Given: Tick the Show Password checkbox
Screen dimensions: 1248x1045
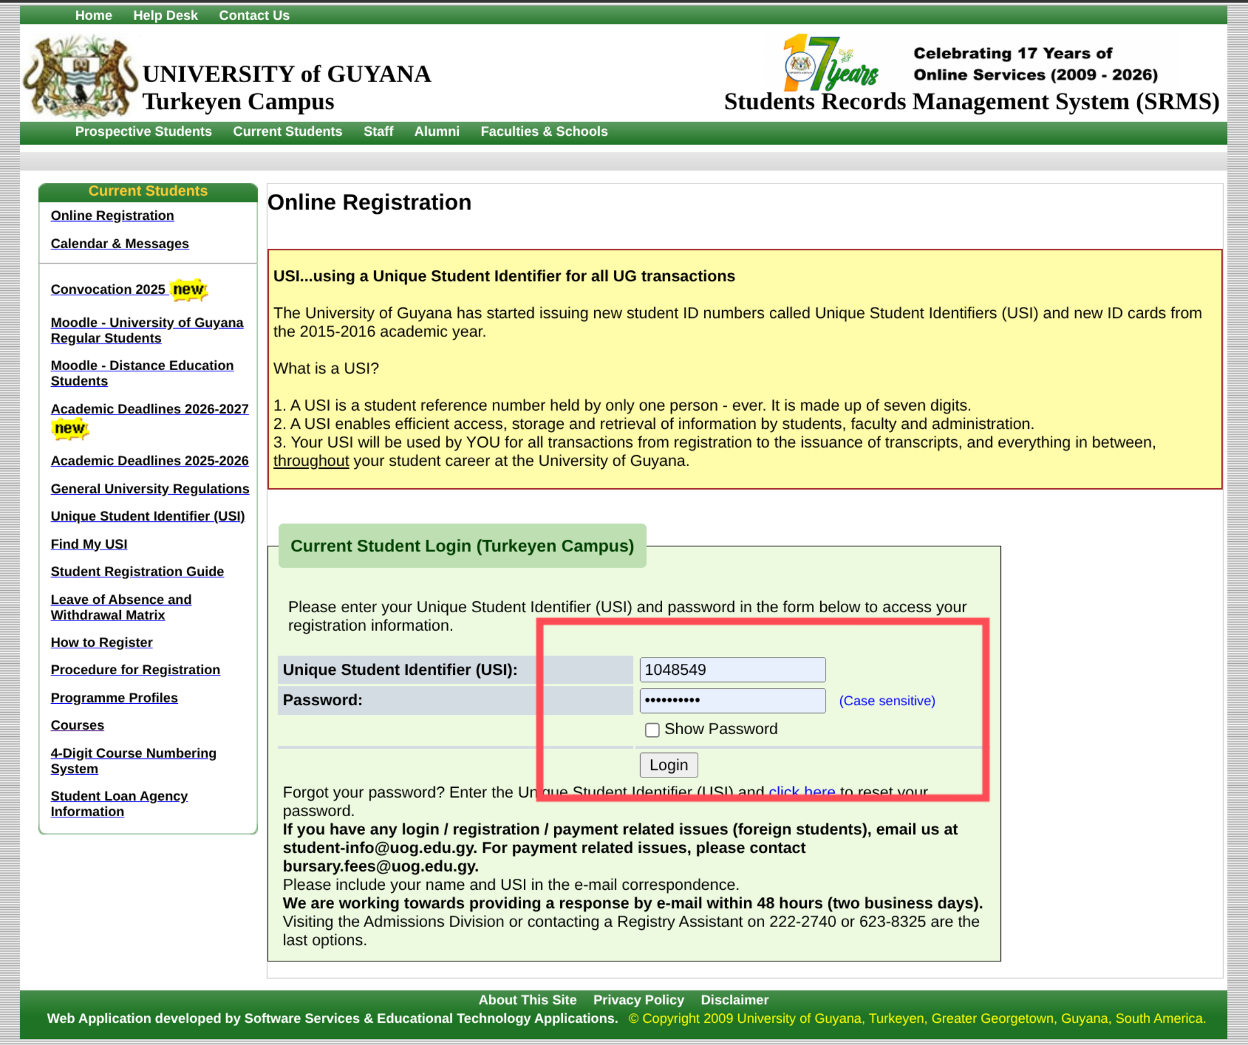Looking at the screenshot, I should click(x=652, y=730).
